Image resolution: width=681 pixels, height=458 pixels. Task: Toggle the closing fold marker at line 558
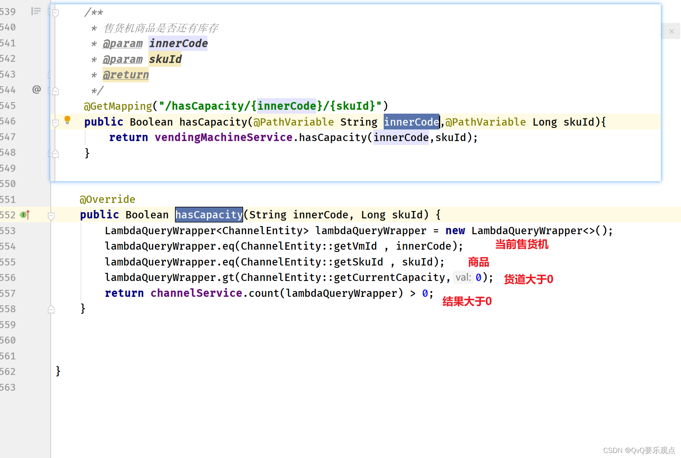pos(51,309)
